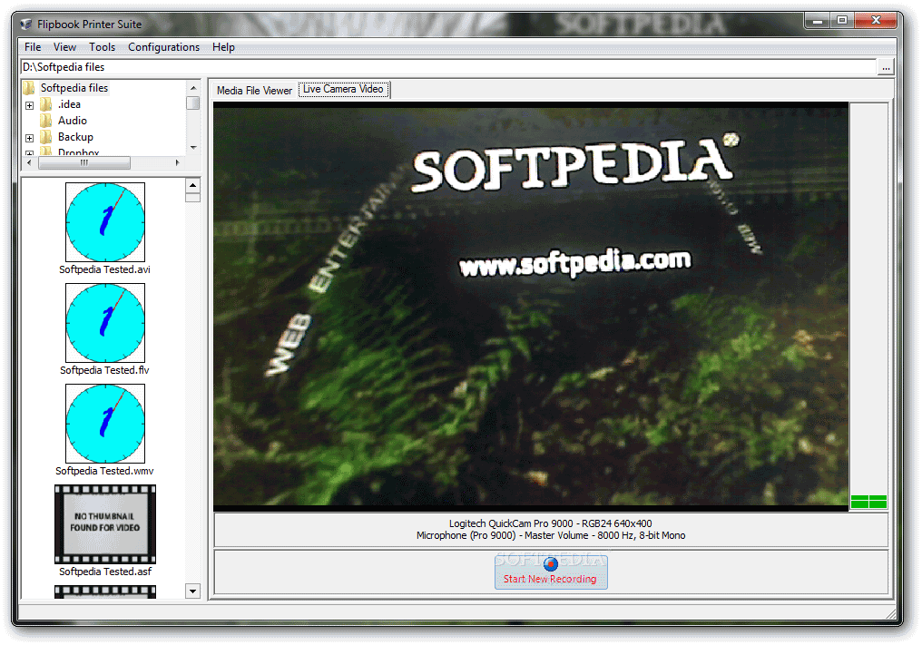Click the Audio folder icon

46,122
